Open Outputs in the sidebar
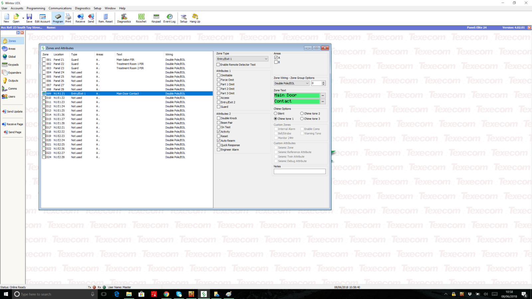Screen dimensions: 532x299 [x=13, y=81]
